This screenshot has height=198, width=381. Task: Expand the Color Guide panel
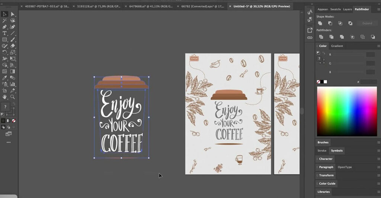point(327,184)
